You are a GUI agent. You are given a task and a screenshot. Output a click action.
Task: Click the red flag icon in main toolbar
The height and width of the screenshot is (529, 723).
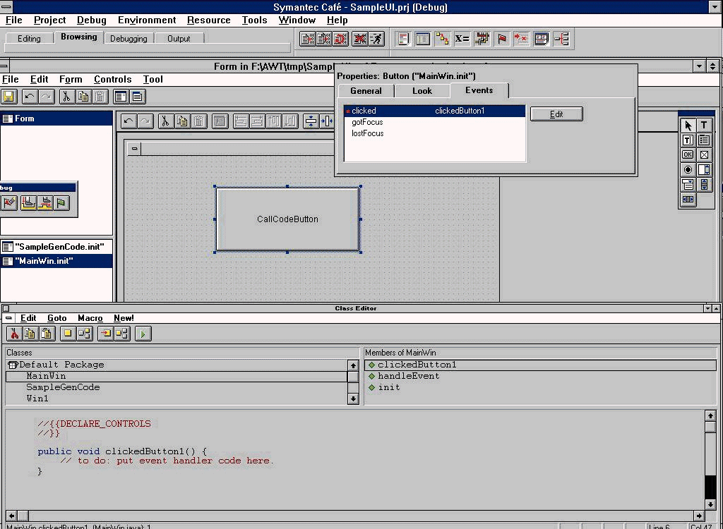coord(502,39)
